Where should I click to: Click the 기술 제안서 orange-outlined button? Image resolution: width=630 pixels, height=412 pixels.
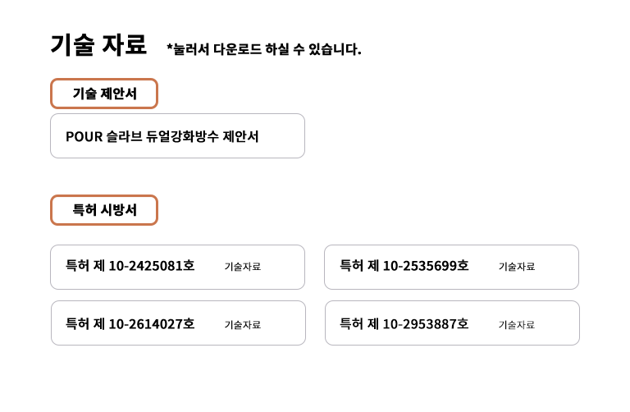(x=104, y=94)
